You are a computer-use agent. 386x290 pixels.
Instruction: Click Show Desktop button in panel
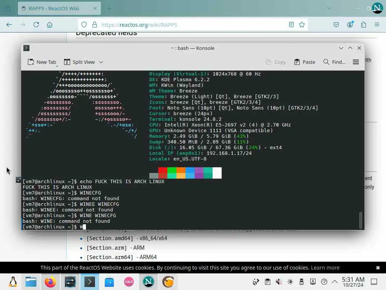(374, 282)
